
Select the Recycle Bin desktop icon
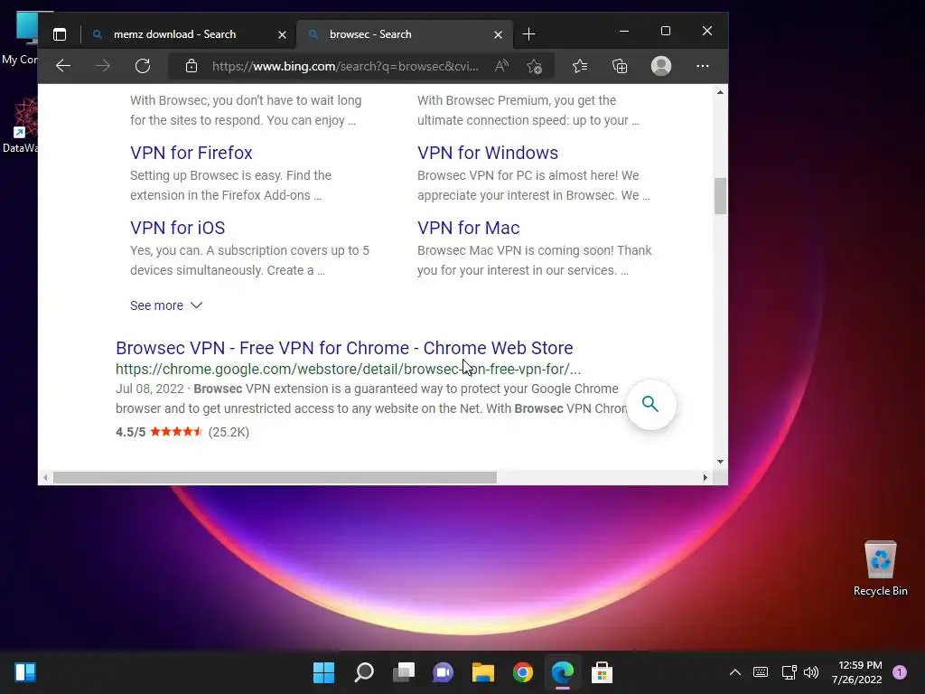point(880,568)
